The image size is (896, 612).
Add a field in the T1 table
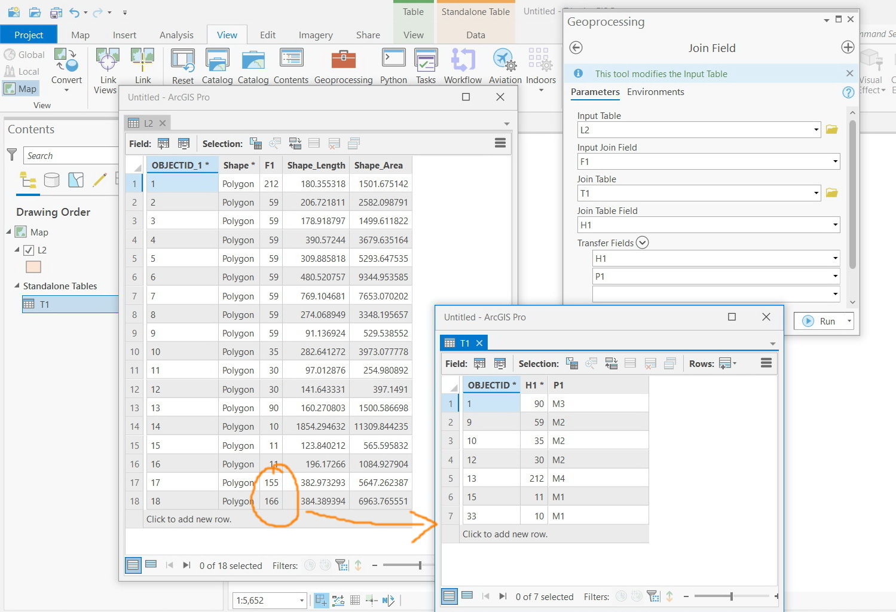tap(479, 363)
